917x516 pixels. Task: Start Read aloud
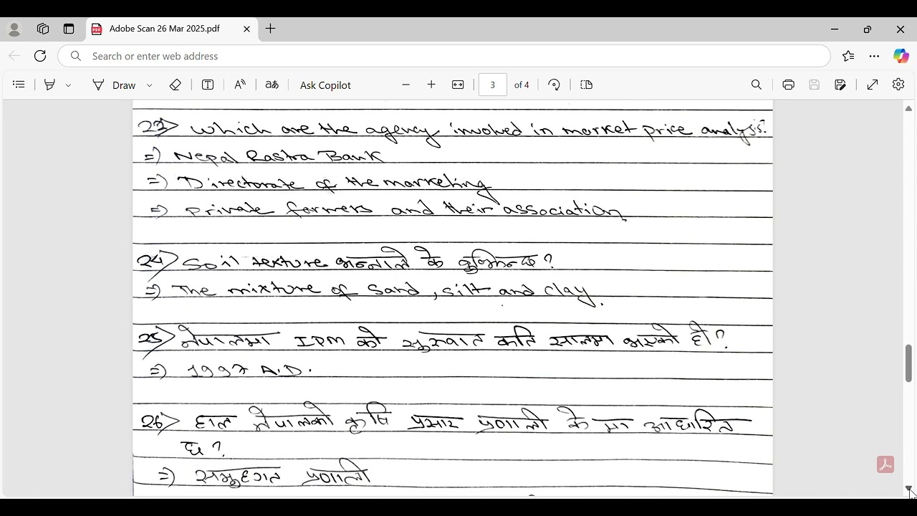click(240, 85)
